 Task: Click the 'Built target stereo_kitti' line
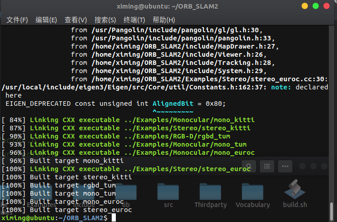pyautogui.click(x=67, y=177)
